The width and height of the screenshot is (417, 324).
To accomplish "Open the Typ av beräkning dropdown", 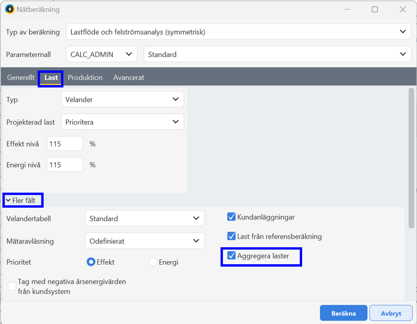I will click(x=239, y=32).
